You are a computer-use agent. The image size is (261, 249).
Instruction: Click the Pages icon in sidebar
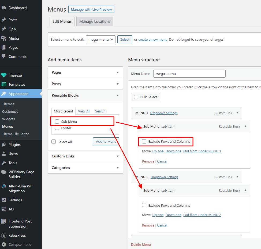tap(4, 47)
